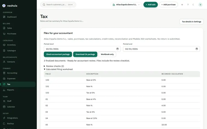Click Download CA package button
This screenshot has width=207, height=129.
pyautogui.click(x=85, y=54)
